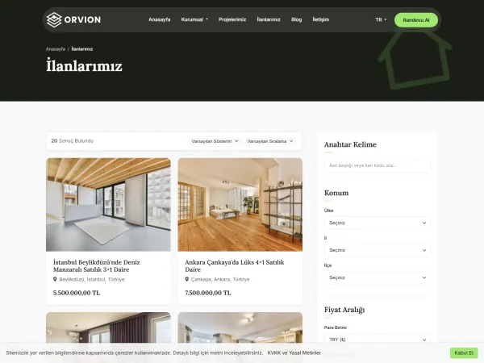
Task: Open the İlçe select dropdown
Action: tap(378, 277)
